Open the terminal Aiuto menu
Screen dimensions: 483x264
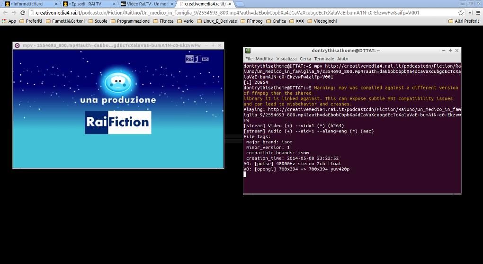click(x=342, y=59)
